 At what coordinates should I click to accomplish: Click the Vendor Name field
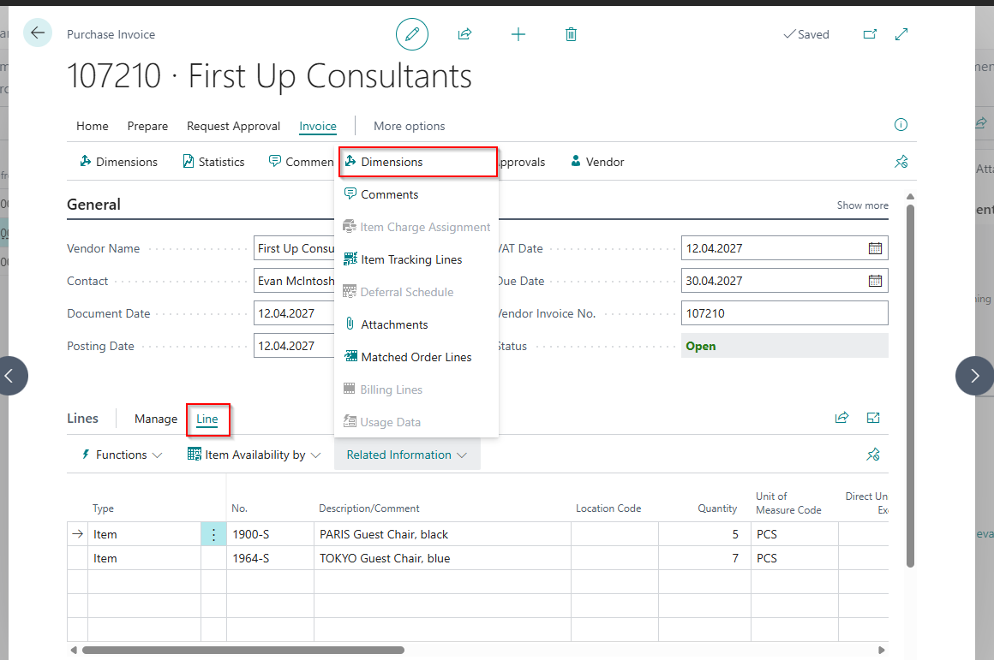click(x=294, y=248)
